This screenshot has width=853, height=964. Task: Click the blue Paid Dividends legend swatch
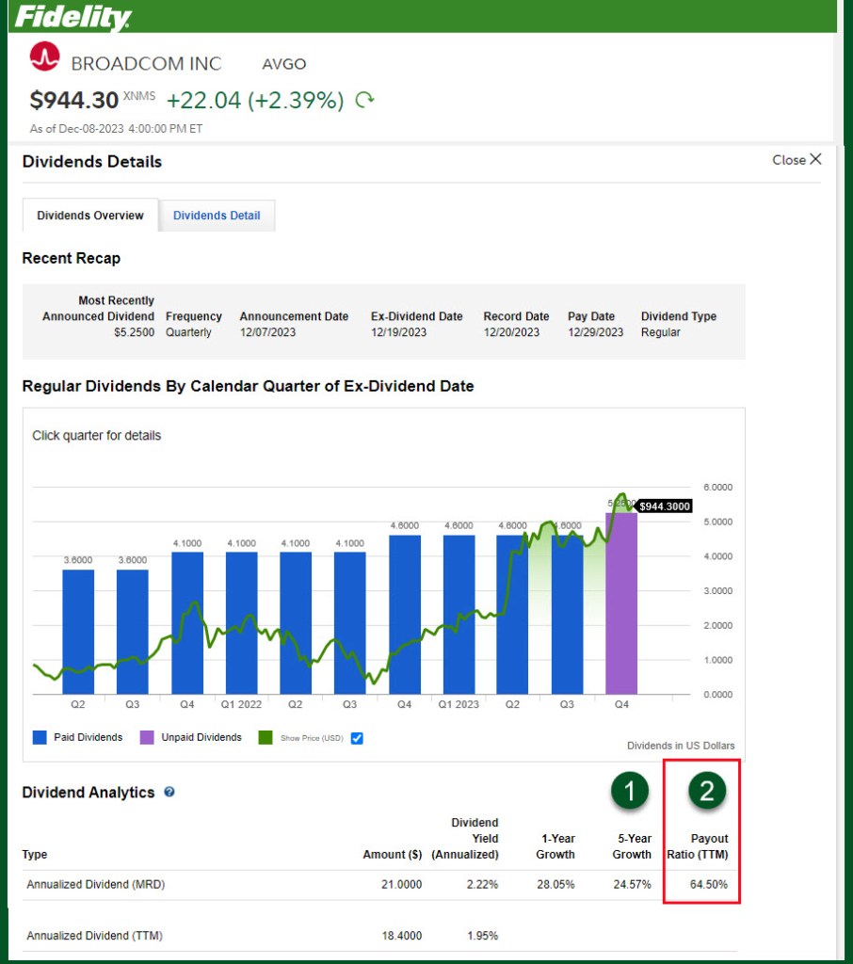tap(40, 738)
